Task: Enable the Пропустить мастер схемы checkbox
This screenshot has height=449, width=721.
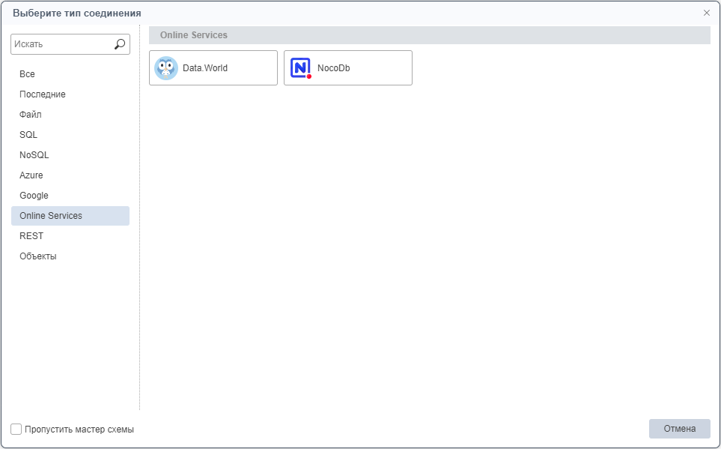Action: (x=16, y=430)
